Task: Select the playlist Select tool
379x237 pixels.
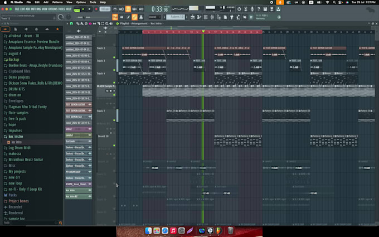Action: click(103, 23)
